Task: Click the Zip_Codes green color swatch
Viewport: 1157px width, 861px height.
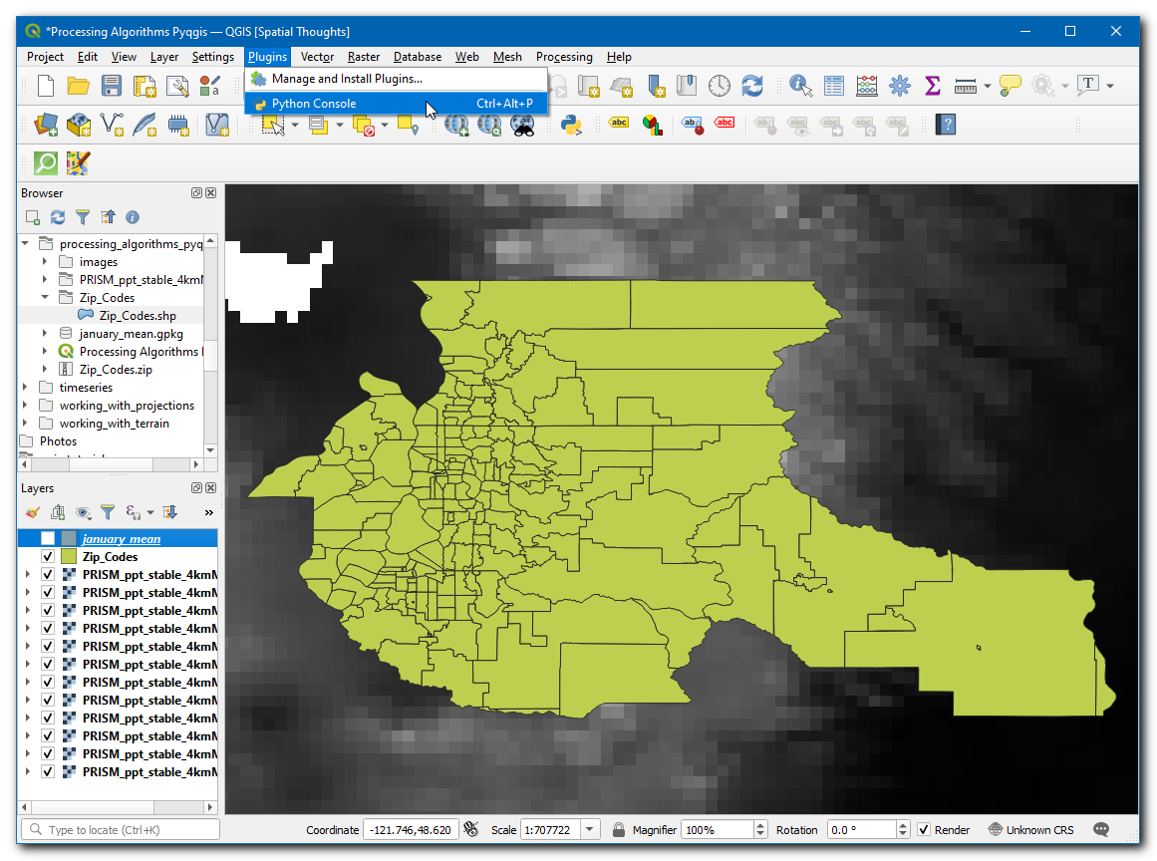Action: pyautogui.click(x=69, y=557)
